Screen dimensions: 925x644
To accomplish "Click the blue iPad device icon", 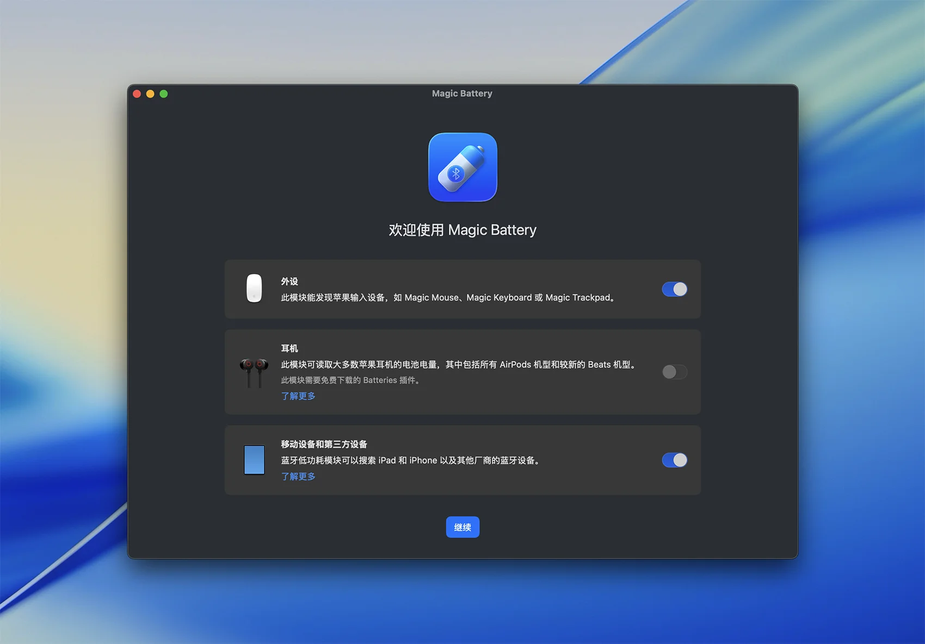I will 254,460.
